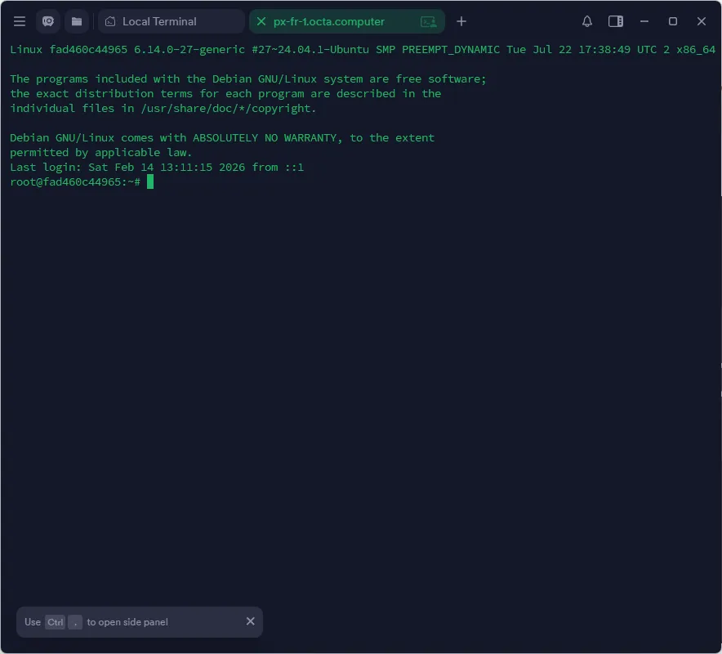Open the vault mask icon

[x=48, y=21]
